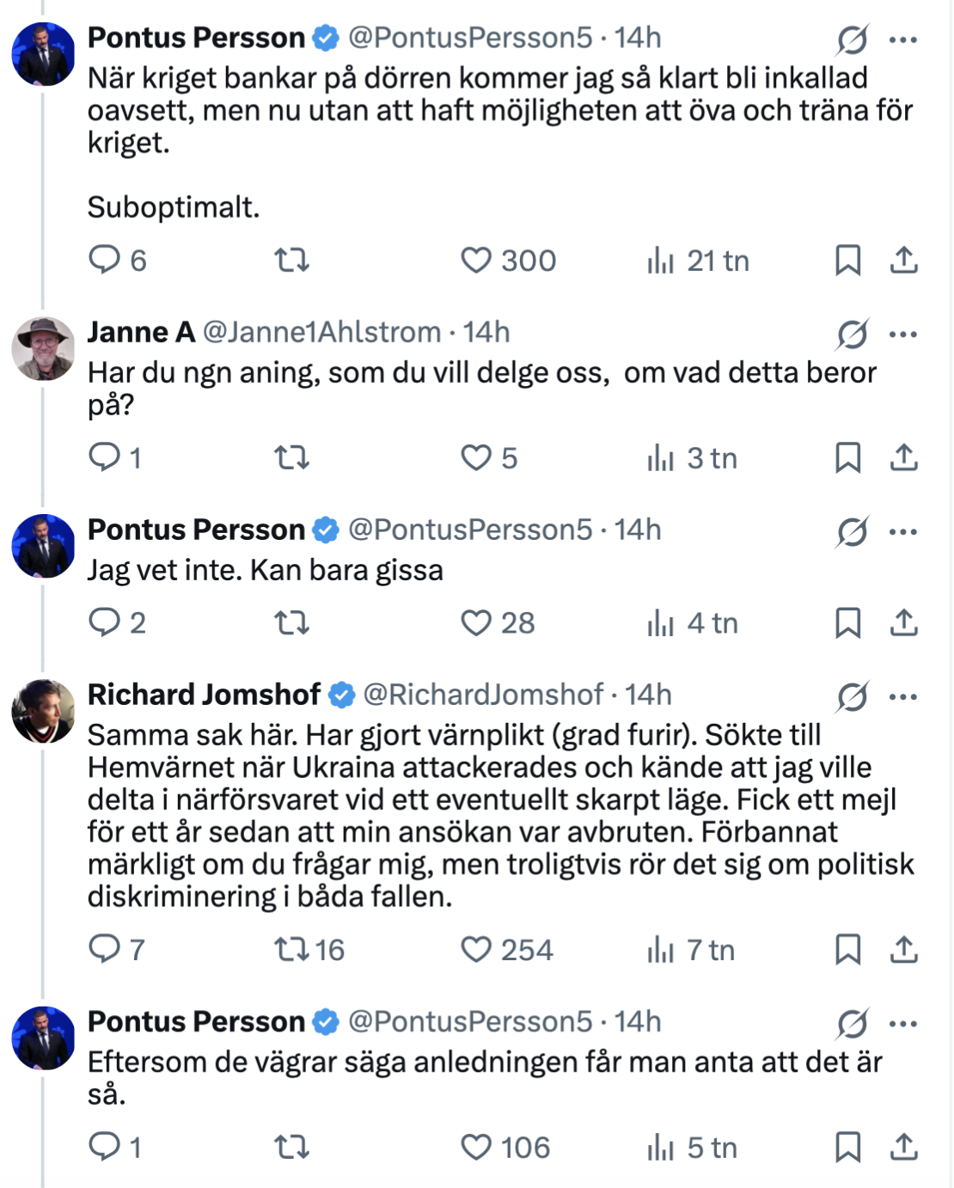The height and width of the screenshot is (1188, 954).
Task: Open more options on Richard Jomshof's tweet
Action: (903, 696)
